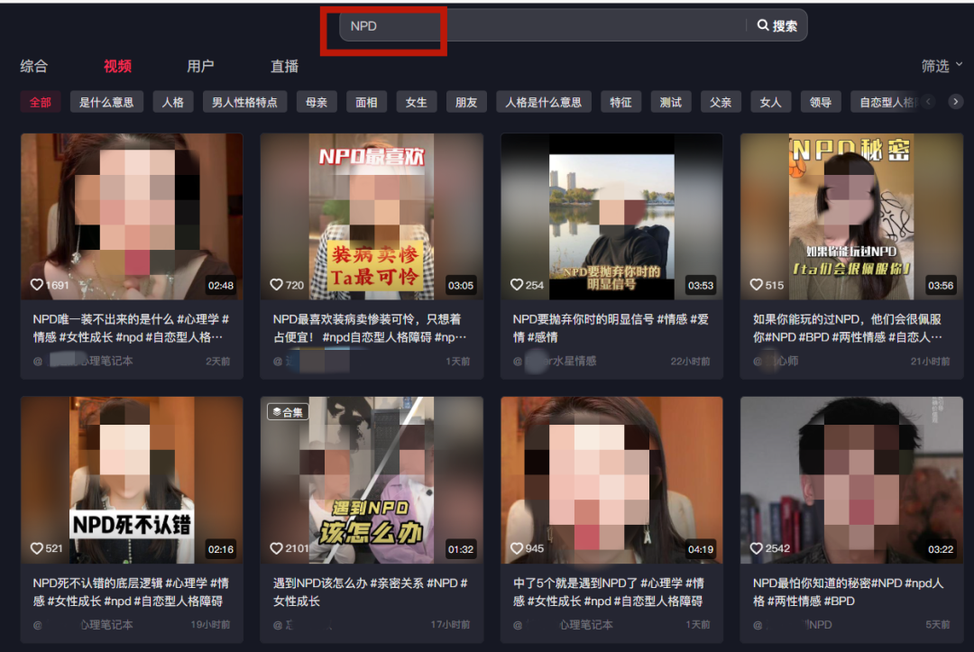Open the NPD最喜欢 video thumbnail

pos(372,216)
